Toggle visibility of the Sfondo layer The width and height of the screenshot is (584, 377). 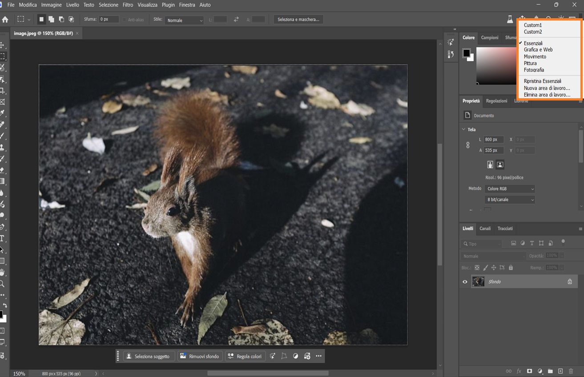click(x=465, y=281)
